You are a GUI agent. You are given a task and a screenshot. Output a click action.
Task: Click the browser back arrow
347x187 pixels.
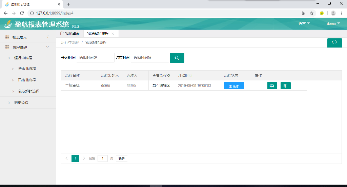tap(5, 13)
